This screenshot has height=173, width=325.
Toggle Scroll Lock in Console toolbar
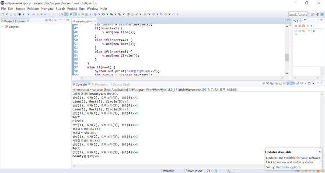click(280, 83)
